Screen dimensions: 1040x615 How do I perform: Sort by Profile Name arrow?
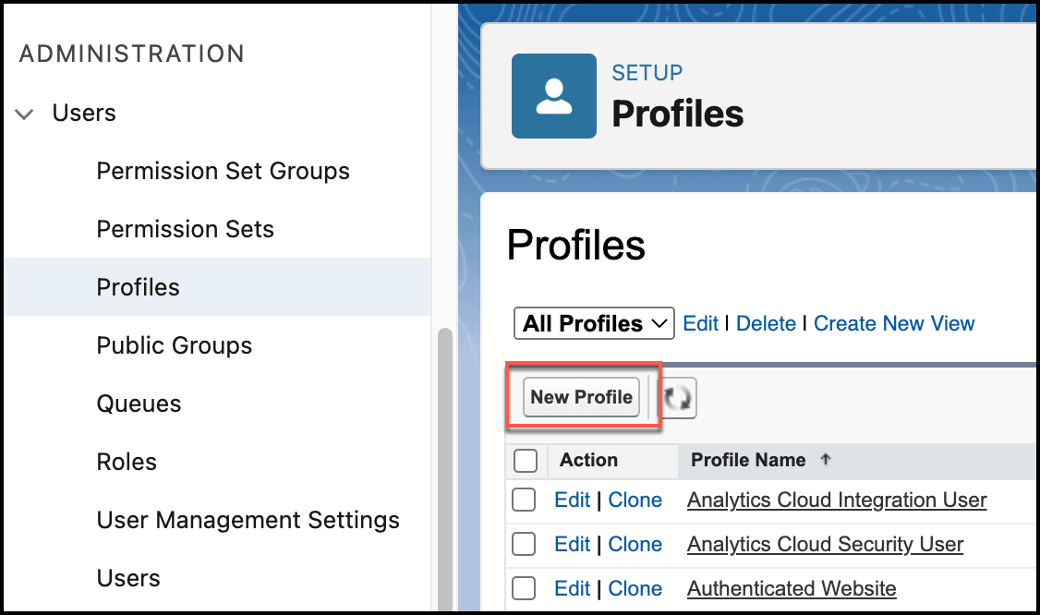click(826, 460)
